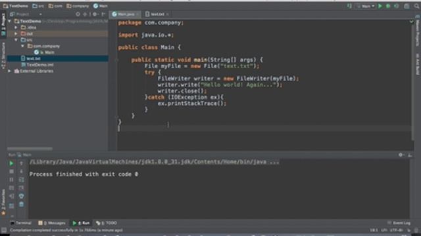Click Main breadcrumb in navigation bar
The image size is (421, 236).
click(x=101, y=6)
